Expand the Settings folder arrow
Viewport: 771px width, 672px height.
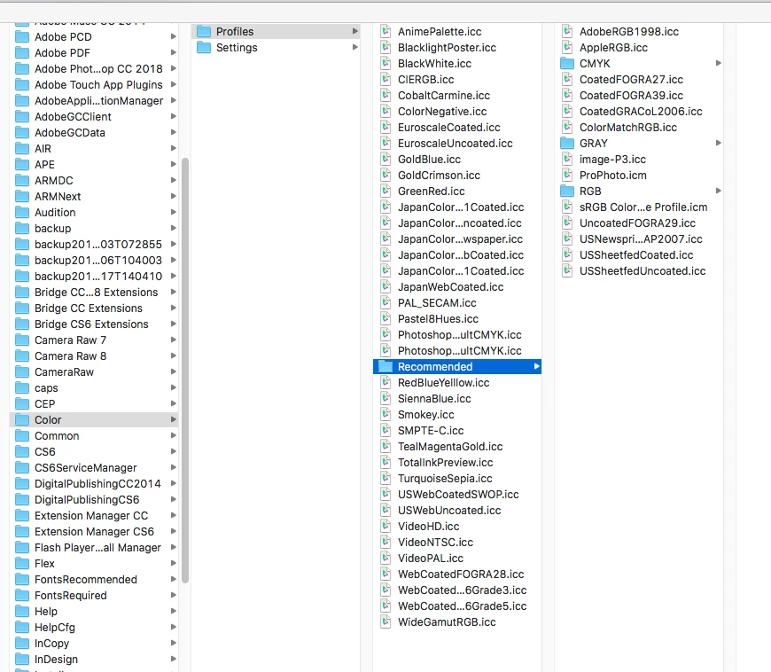point(355,47)
